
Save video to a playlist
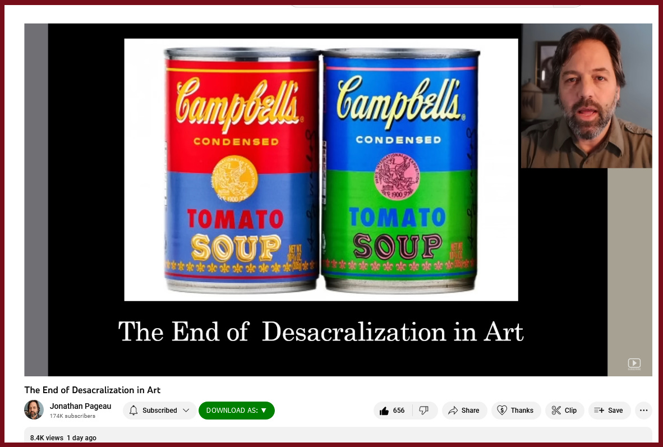609,410
